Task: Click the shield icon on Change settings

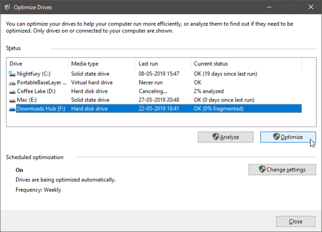Action: click(262, 169)
